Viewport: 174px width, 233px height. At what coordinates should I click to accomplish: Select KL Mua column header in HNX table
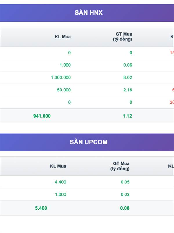[63, 37]
